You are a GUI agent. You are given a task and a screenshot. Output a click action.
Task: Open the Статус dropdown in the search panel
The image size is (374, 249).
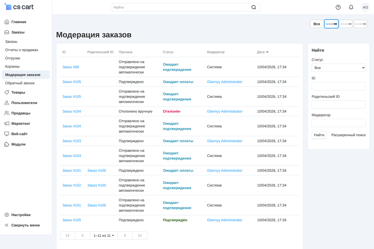(x=338, y=68)
